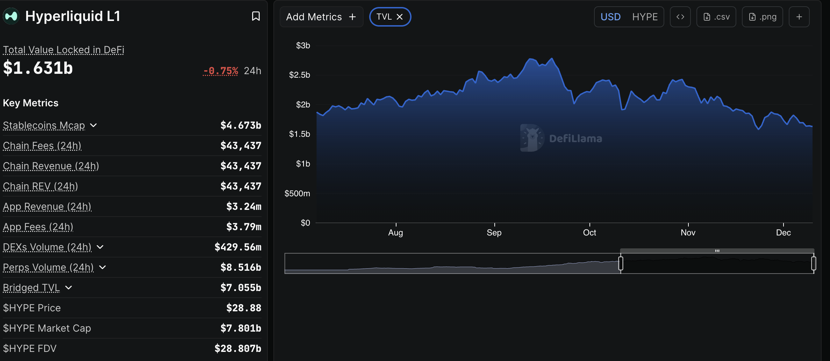This screenshot has width=830, height=361.
Task: Expand the Bridged TVL options
Action: (69, 288)
